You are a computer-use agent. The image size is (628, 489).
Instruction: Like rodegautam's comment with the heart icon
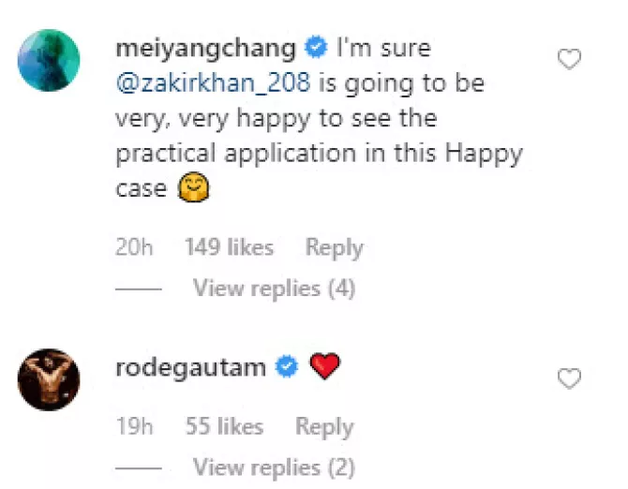(569, 378)
